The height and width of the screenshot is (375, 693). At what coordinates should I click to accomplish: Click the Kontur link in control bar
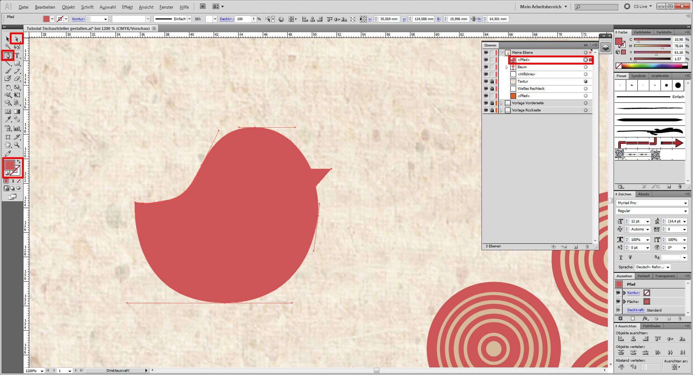[x=78, y=19]
